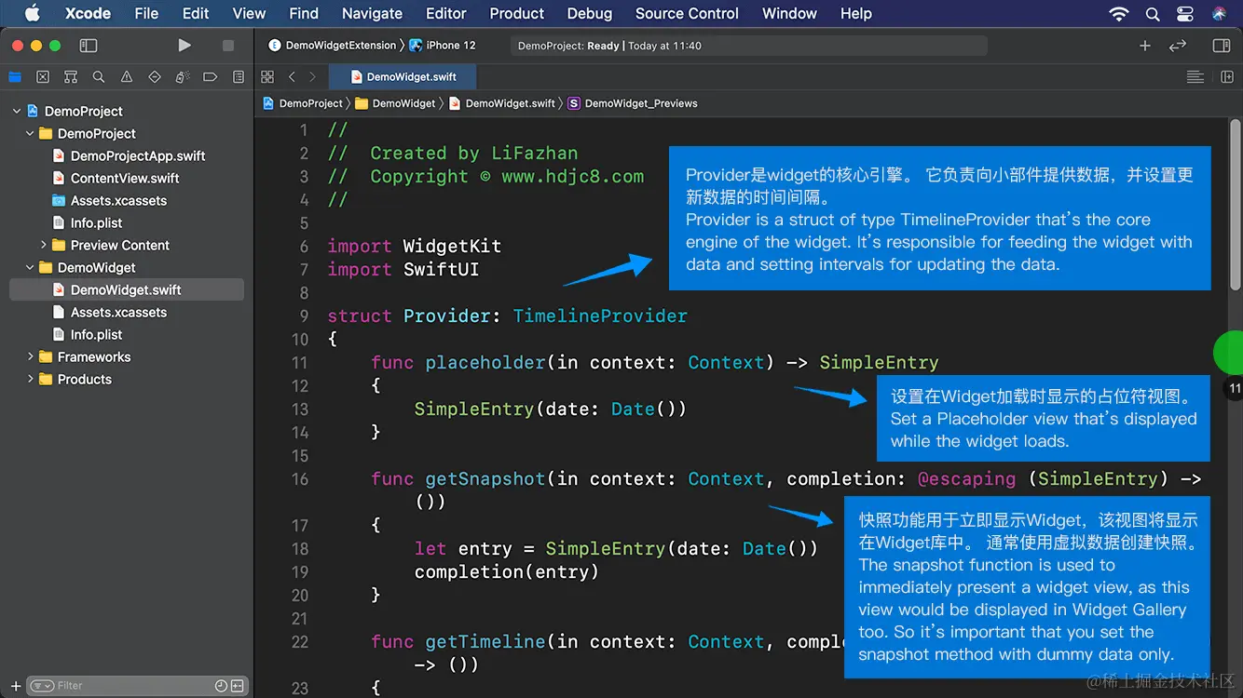The width and height of the screenshot is (1243, 698).
Task: Expand the Preview Content folder
Action: pos(43,245)
